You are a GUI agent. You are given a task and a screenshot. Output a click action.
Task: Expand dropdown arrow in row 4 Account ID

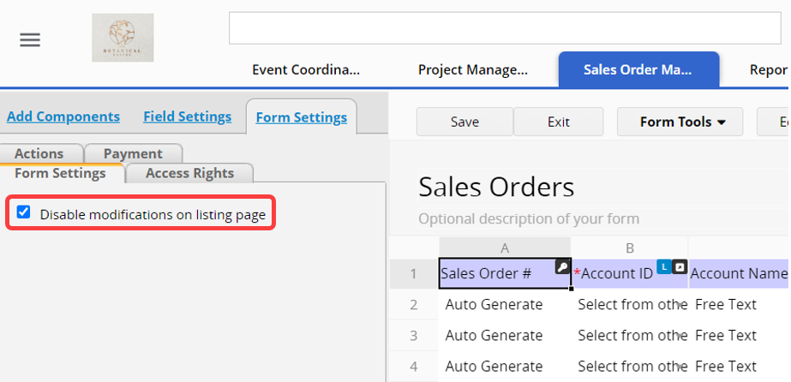point(681,367)
